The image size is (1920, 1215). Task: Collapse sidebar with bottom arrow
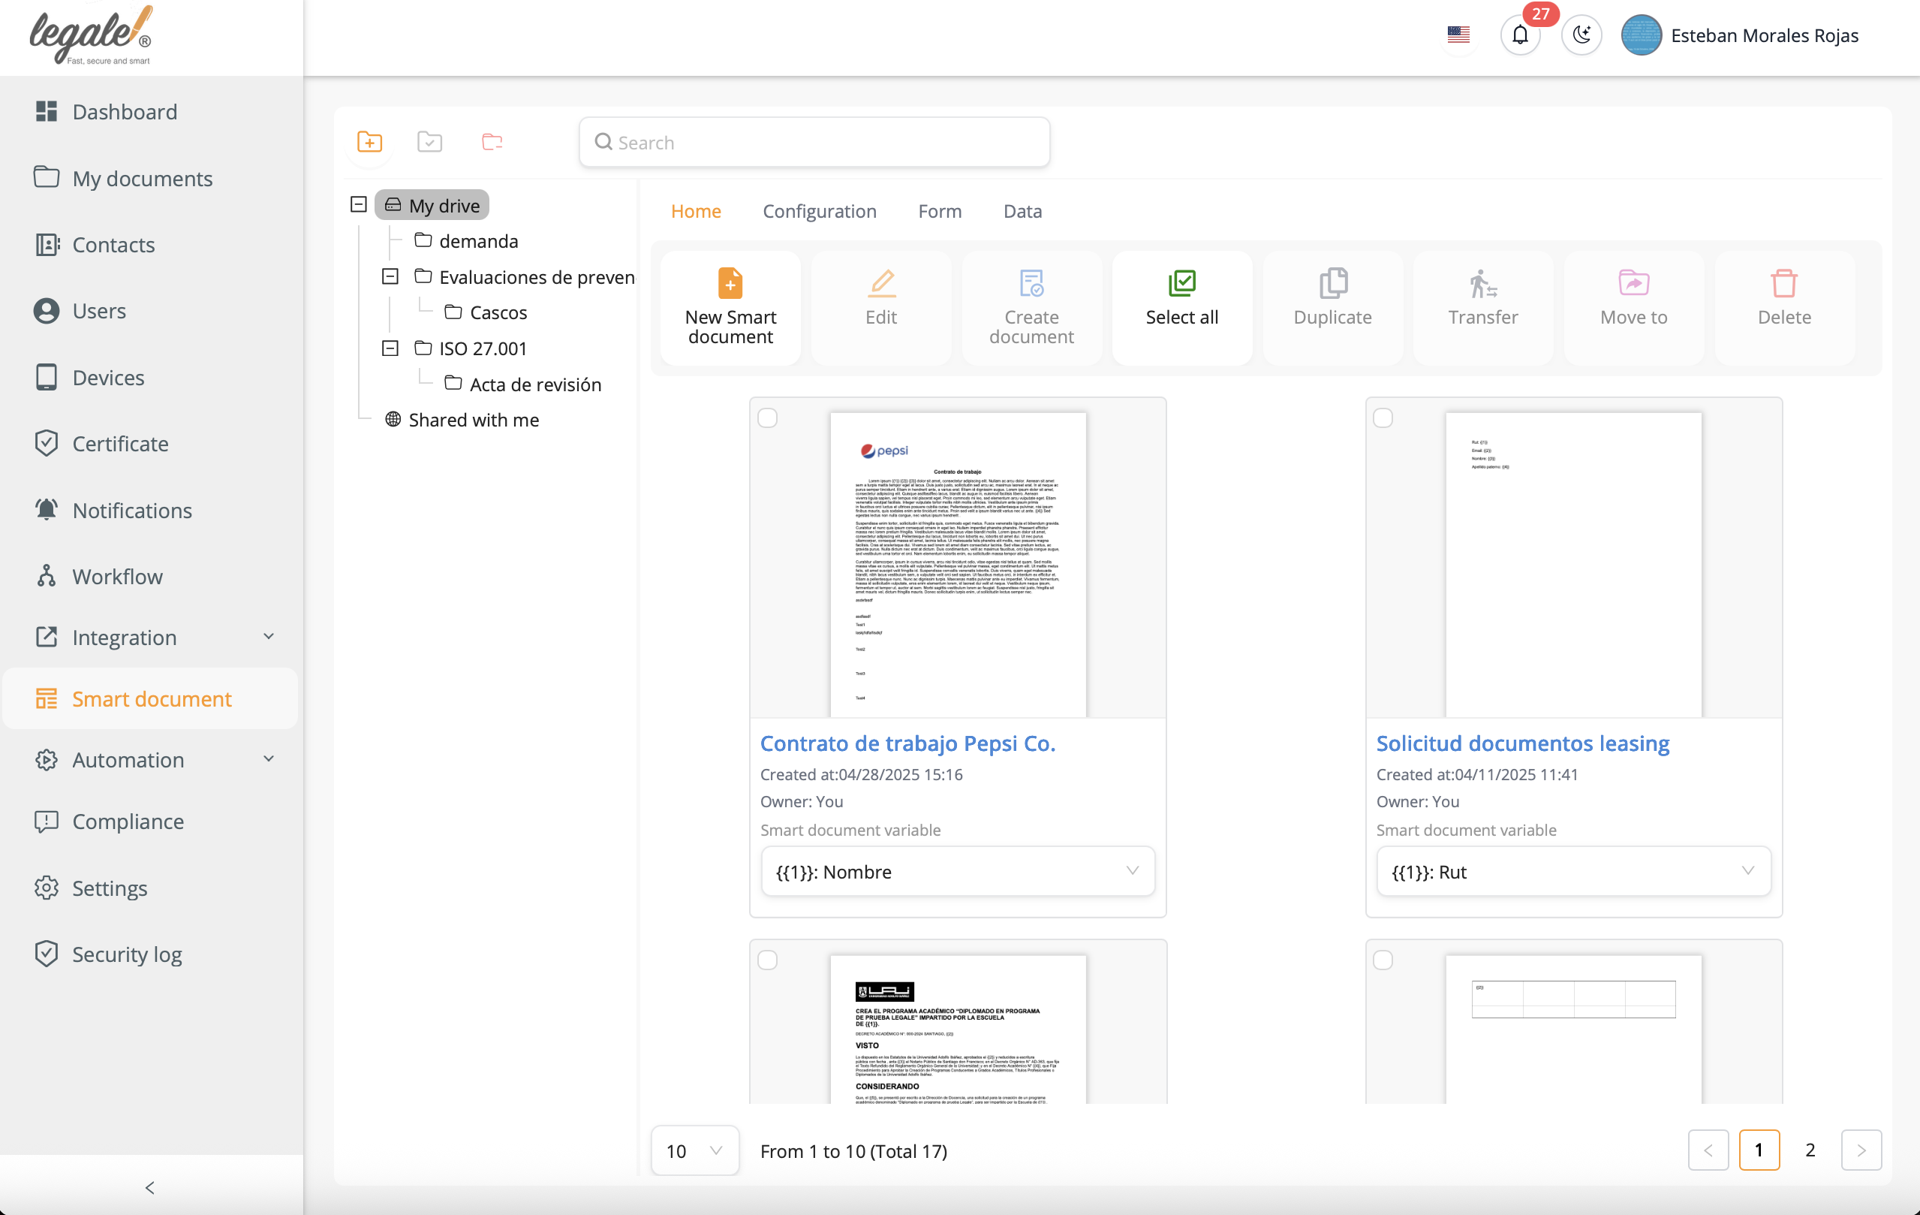(150, 1187)
